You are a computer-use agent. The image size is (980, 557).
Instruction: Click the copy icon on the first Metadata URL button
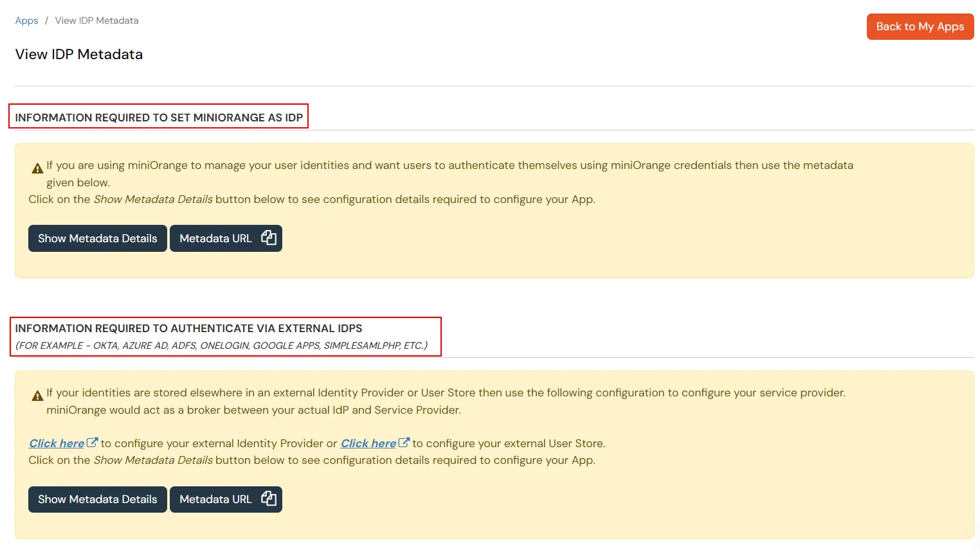pyautogui.click(x=269, y=238)
